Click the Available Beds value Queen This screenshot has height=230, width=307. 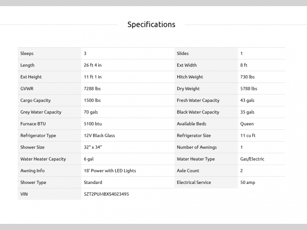click(x=247, y=124)
